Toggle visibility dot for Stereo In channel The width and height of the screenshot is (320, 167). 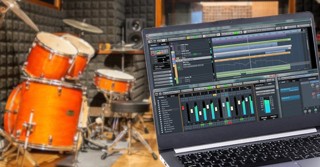coord(158,101)
